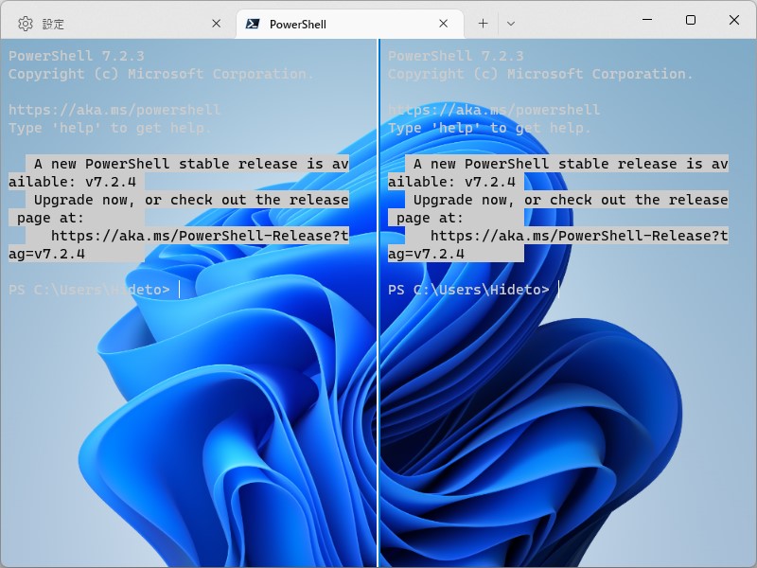This screenshot has width=757, height=568.
Task: Maximize the Terminal window
Action: point(691,20)
